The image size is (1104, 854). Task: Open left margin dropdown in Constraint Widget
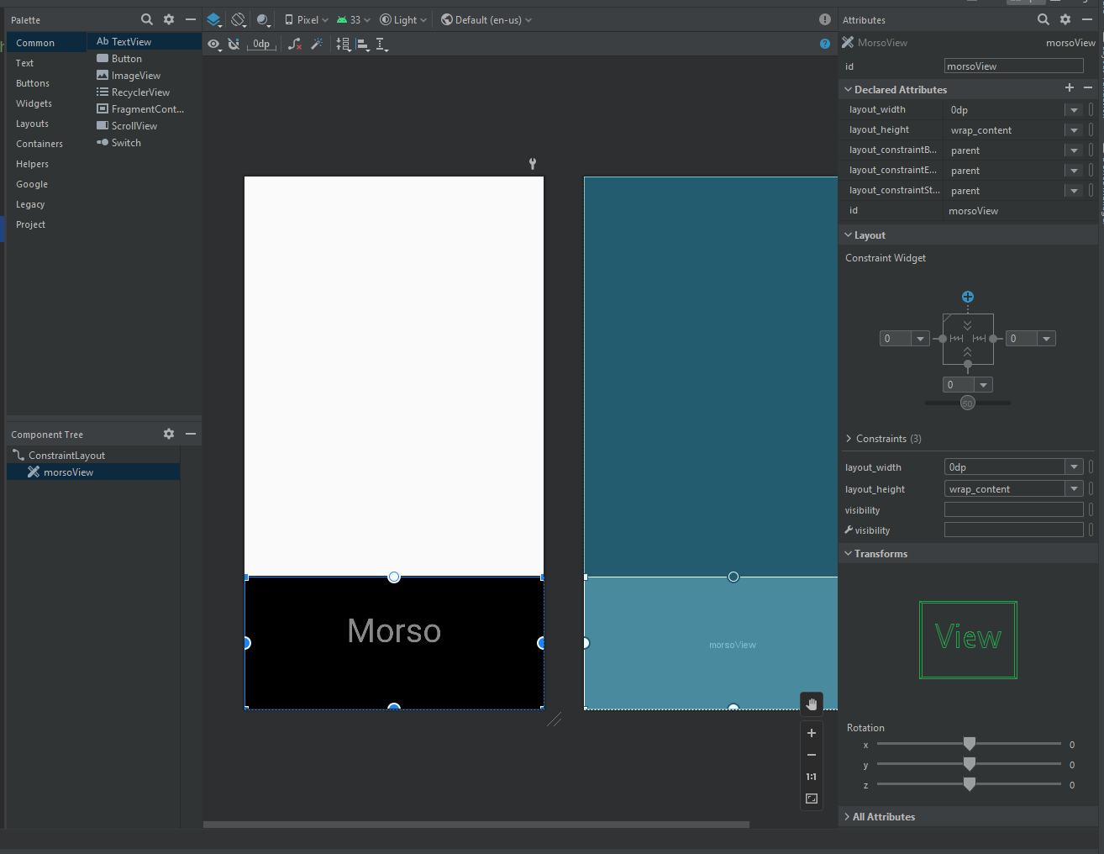pos(920,339)
